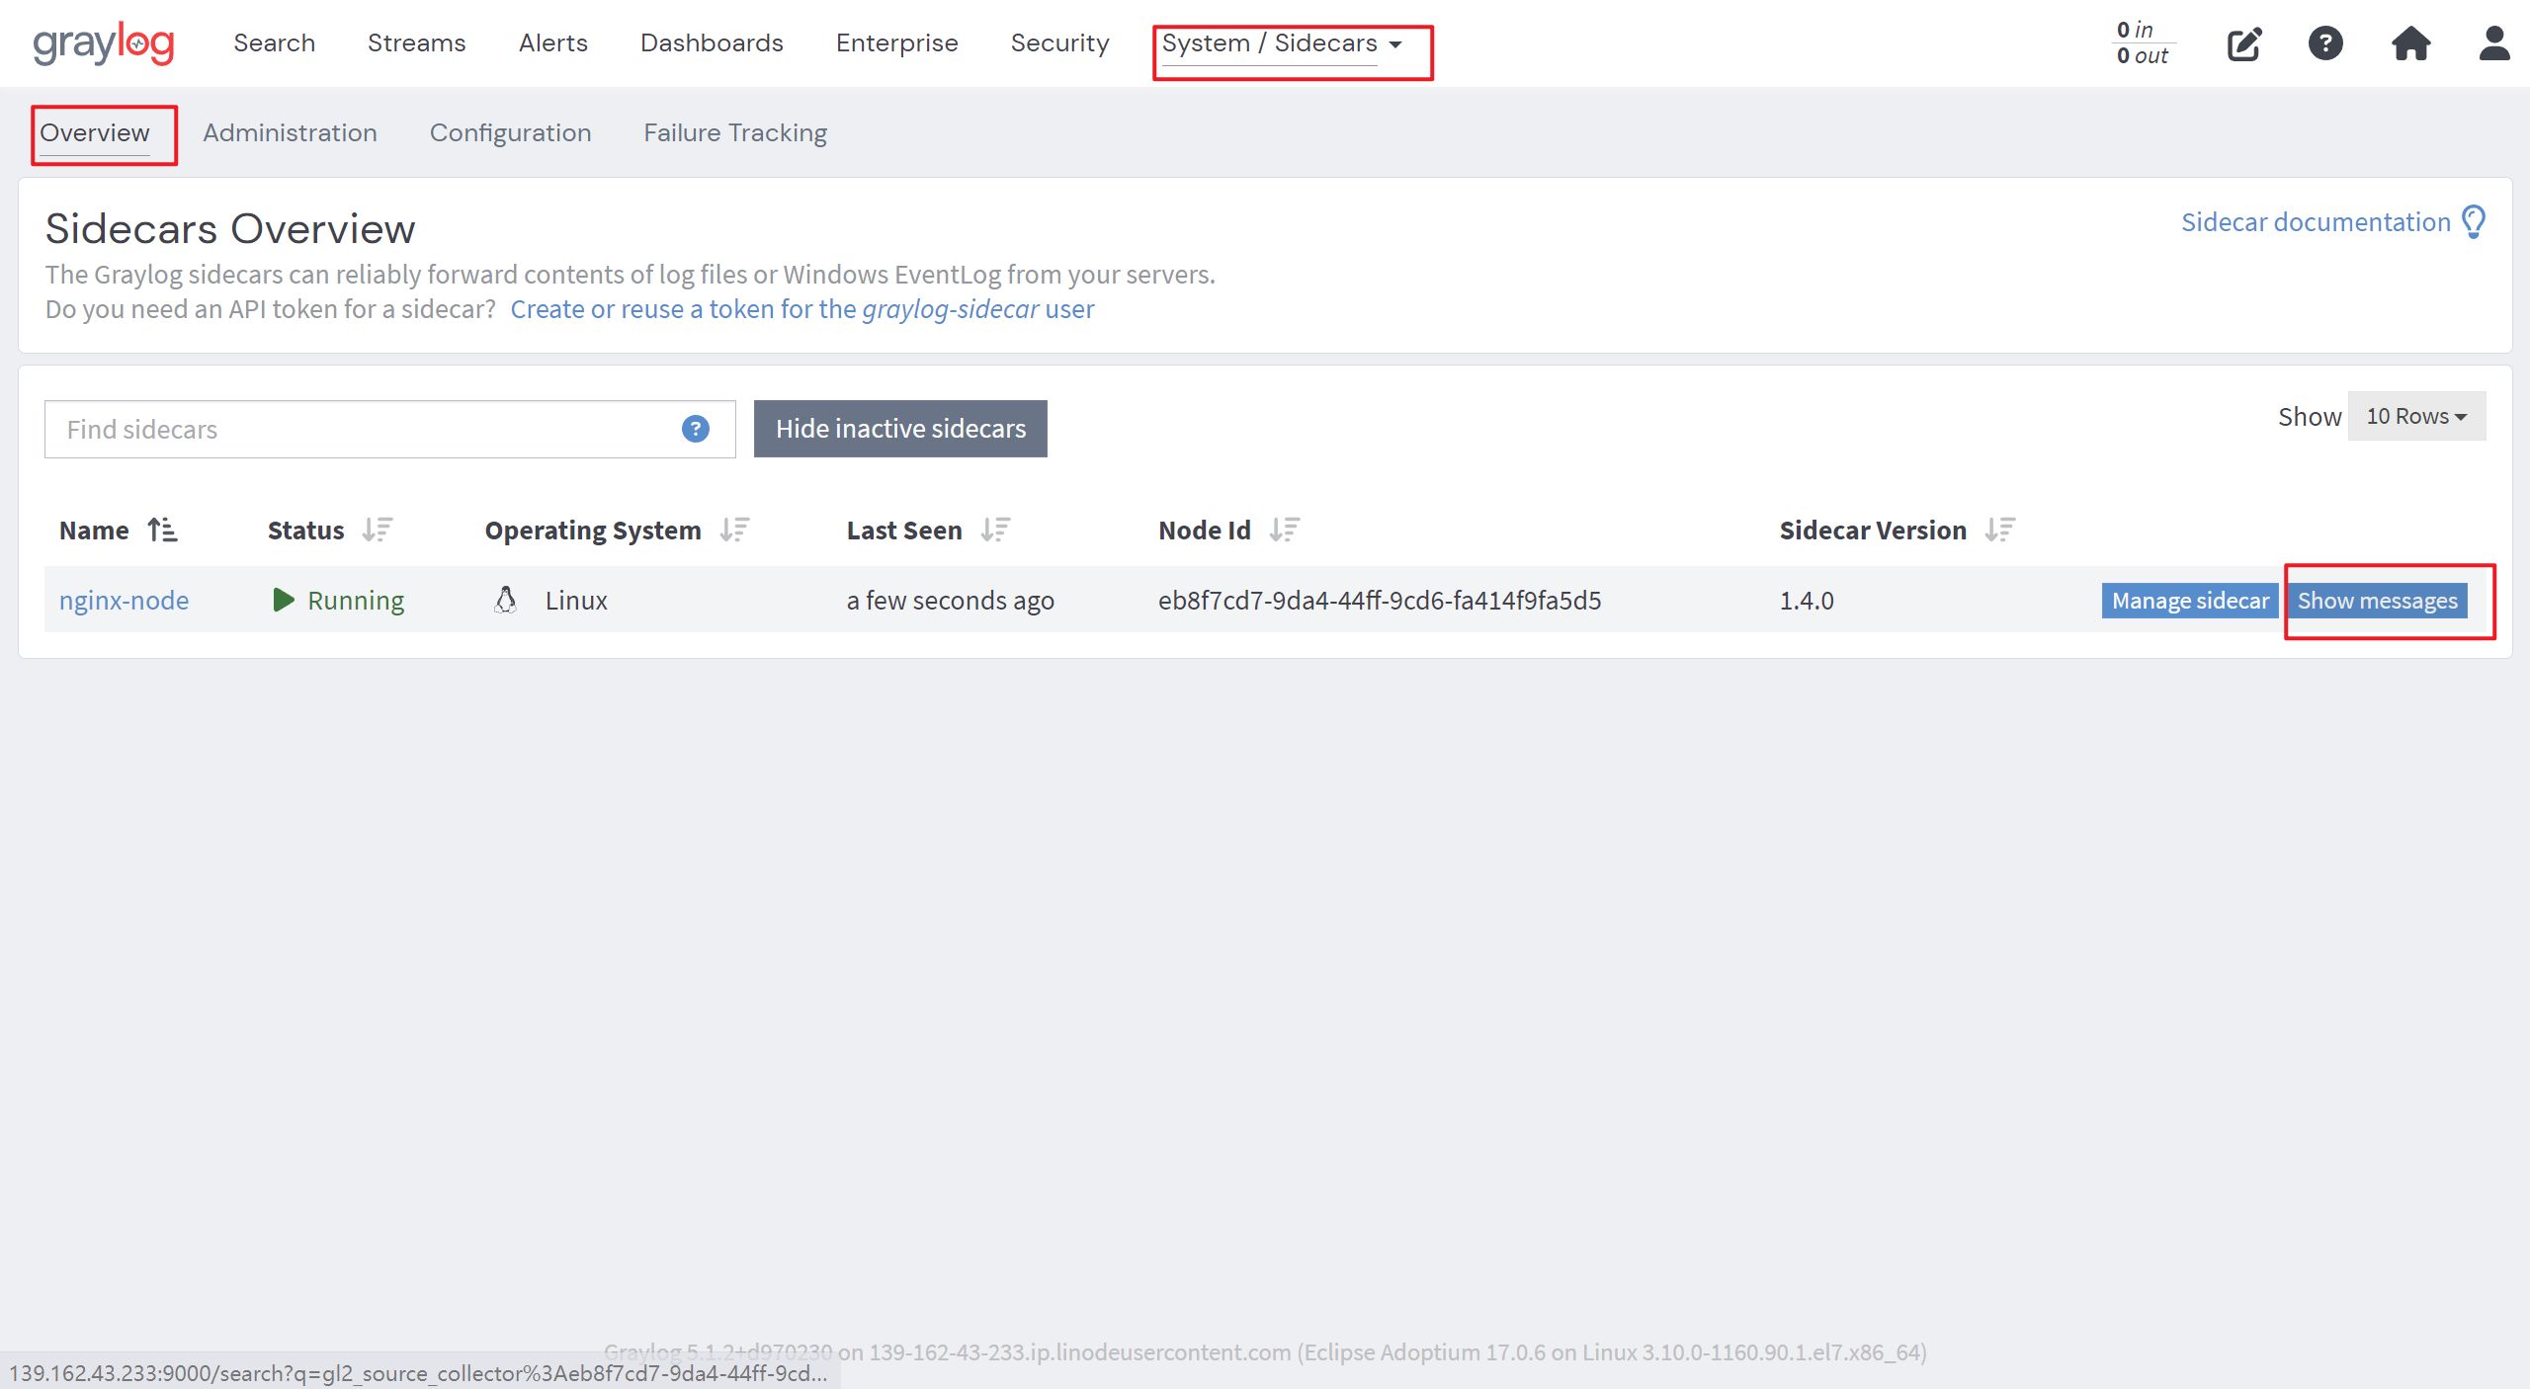Open the nginx-node sidecar link
This screenshot has height=1389, width=2530.
click(124, 601)
